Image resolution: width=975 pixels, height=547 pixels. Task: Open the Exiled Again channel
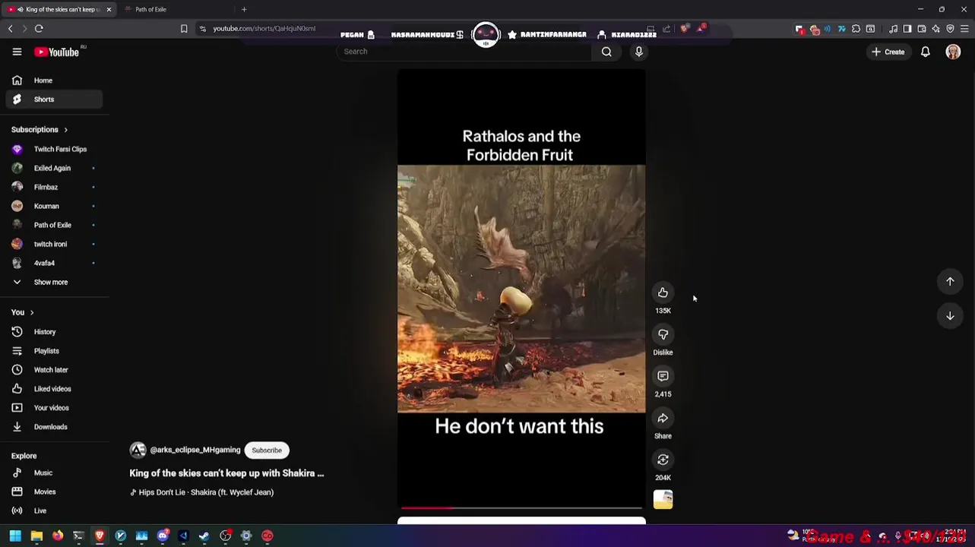(54, 169)
